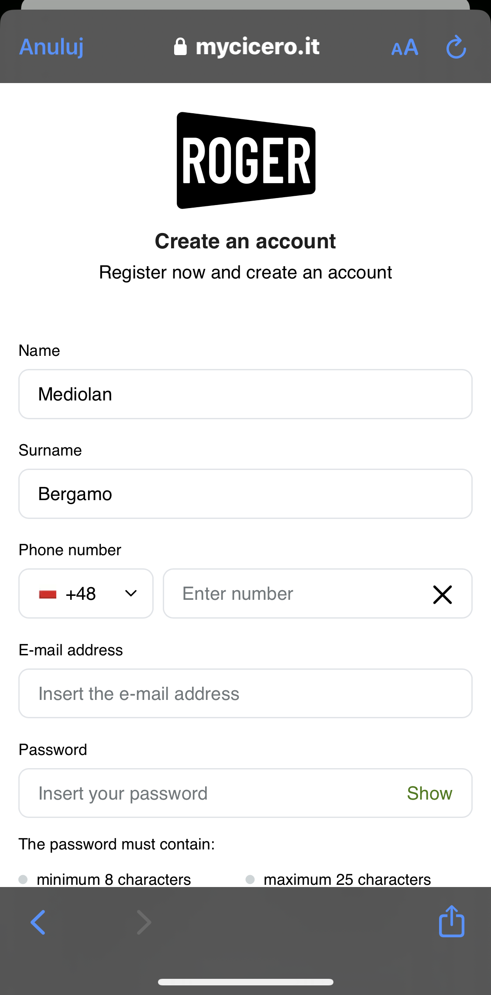Open the AA text size menu
Viewport: 491px width, 995px height.
[405, 47]
